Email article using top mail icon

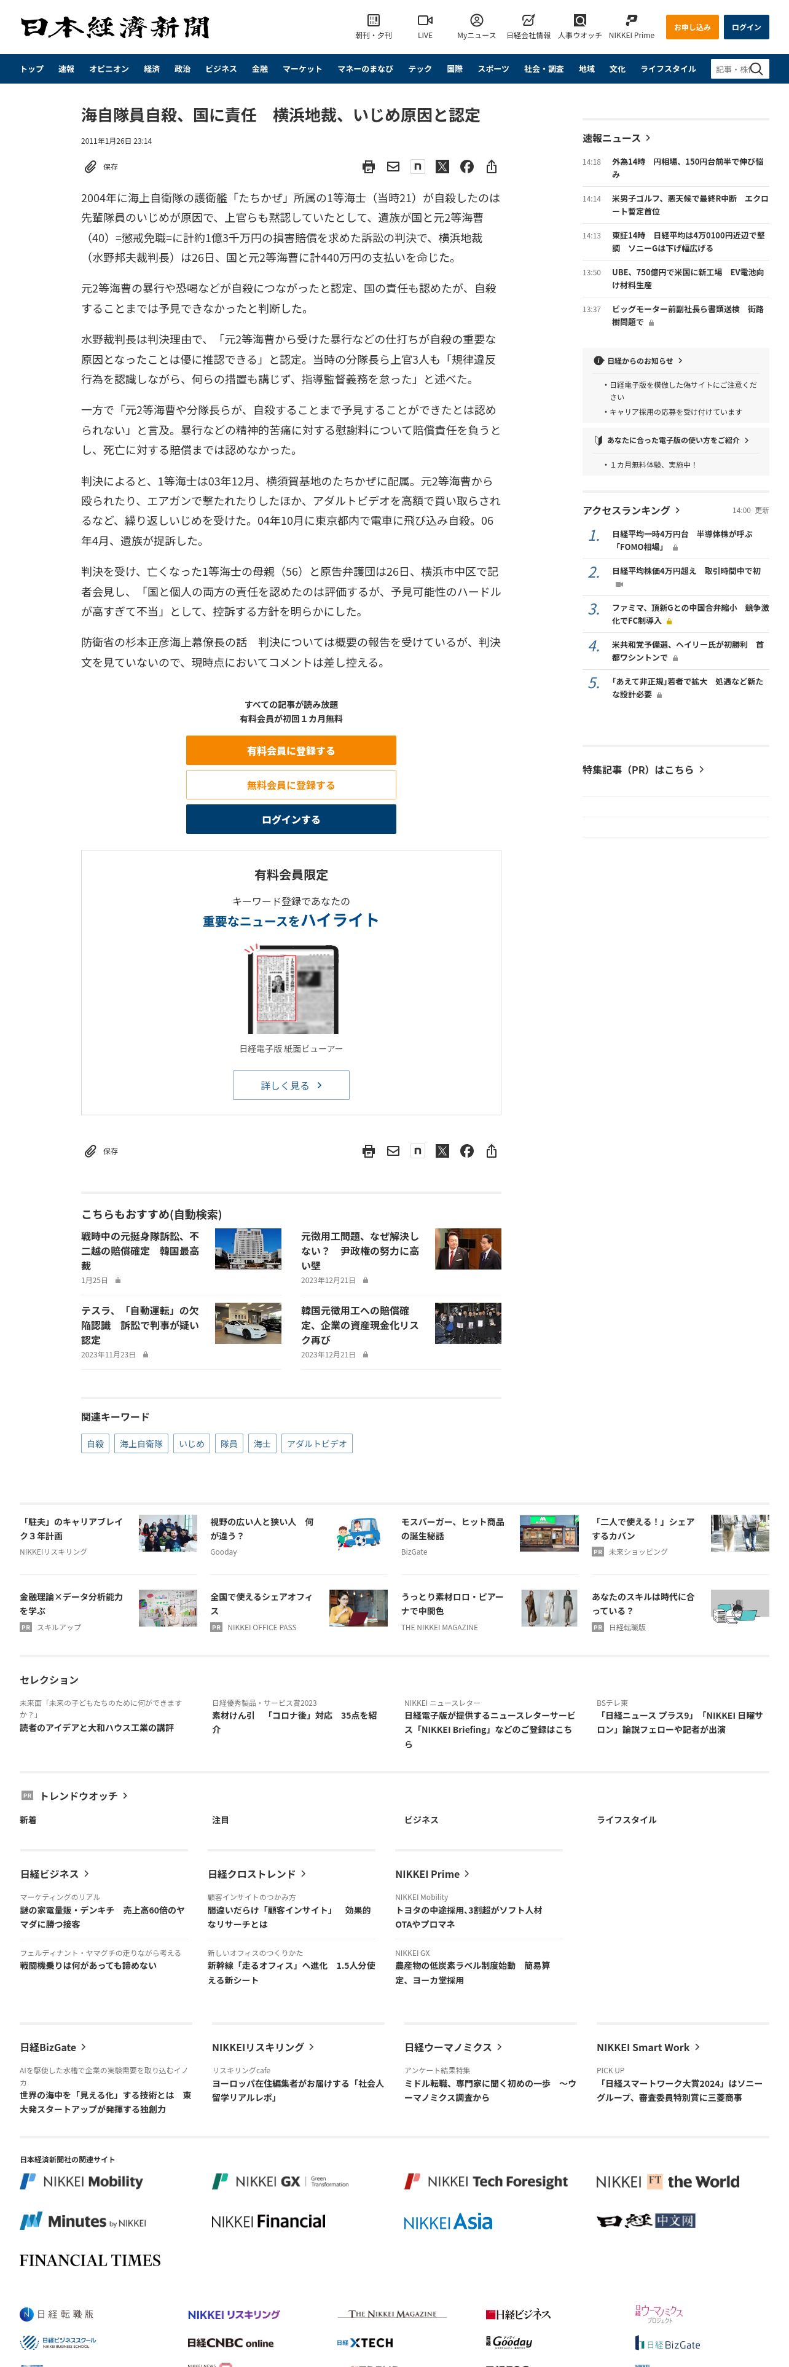pos(393,167)
